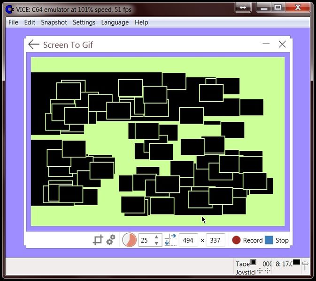Click the height field showing 337
Screen dimensions: 316x281
pyautogui.click(x=215, y=240)
